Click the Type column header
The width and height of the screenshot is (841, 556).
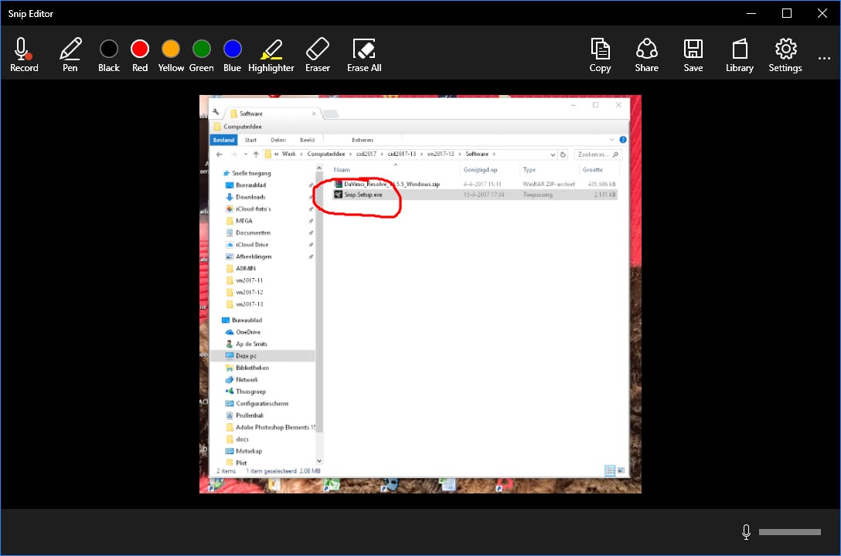529,170
